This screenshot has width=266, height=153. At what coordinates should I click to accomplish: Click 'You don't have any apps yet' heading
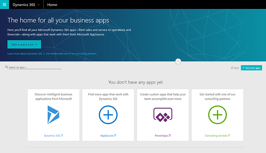click(x=135, y=82)
